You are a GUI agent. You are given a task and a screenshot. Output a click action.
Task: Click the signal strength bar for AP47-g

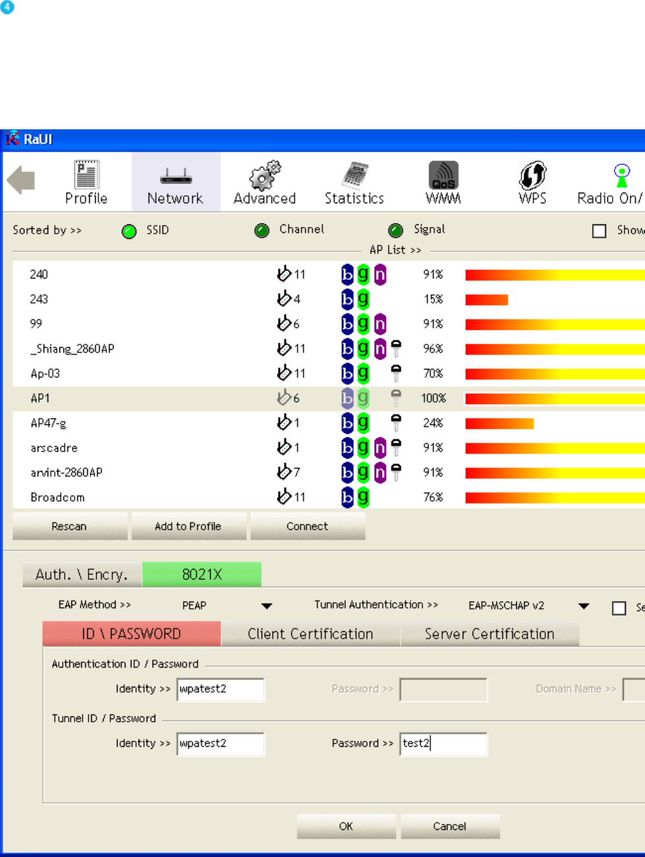[499, 423]
